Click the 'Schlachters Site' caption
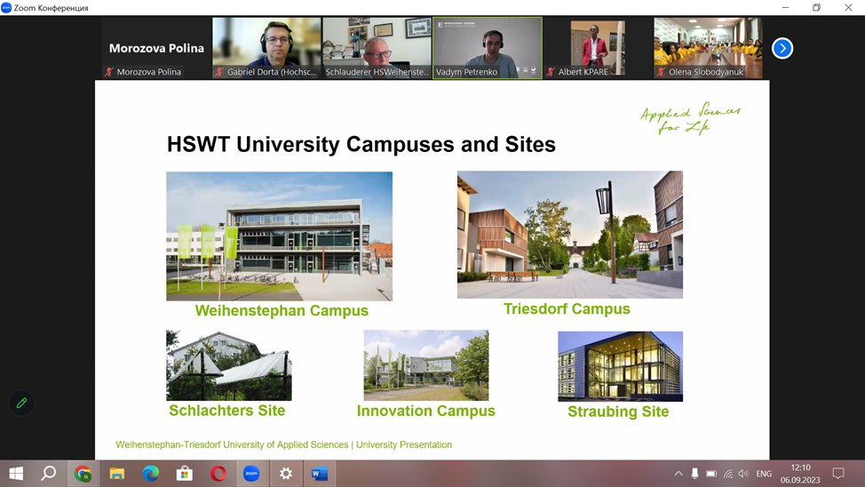 pyautogui.click(x=226, y=411)
